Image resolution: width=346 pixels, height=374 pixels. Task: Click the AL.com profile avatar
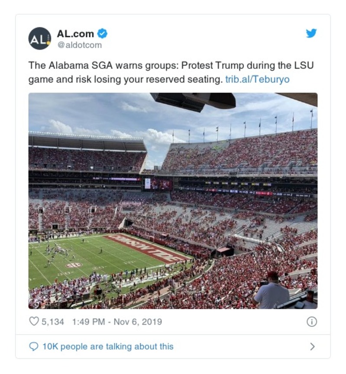point(40,38)
